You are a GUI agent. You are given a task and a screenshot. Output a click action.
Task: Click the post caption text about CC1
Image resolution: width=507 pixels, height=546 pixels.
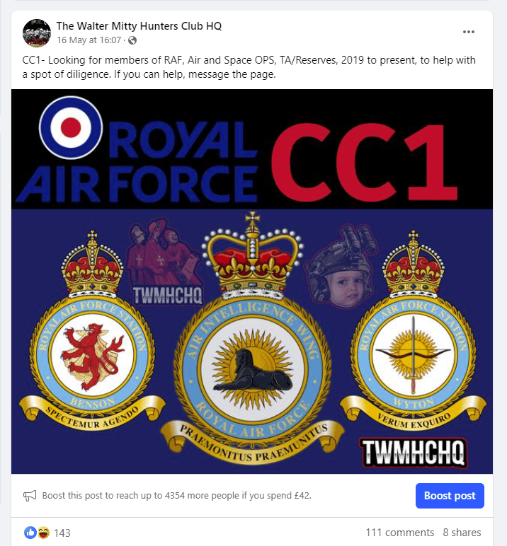tap(249, 67)
